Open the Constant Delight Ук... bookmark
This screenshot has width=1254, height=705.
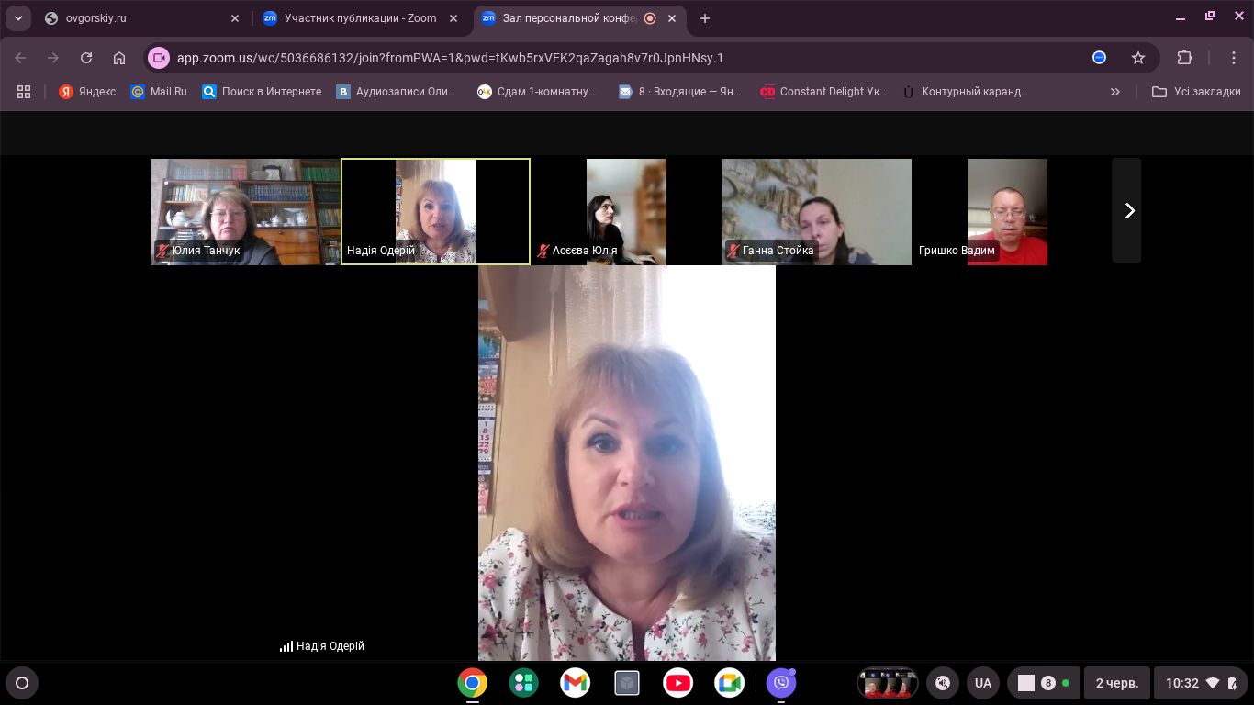(823, 92)
